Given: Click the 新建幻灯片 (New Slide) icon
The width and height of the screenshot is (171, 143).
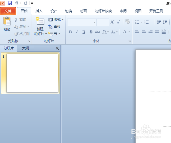Looking at the screenshot, I should (40, 21).
